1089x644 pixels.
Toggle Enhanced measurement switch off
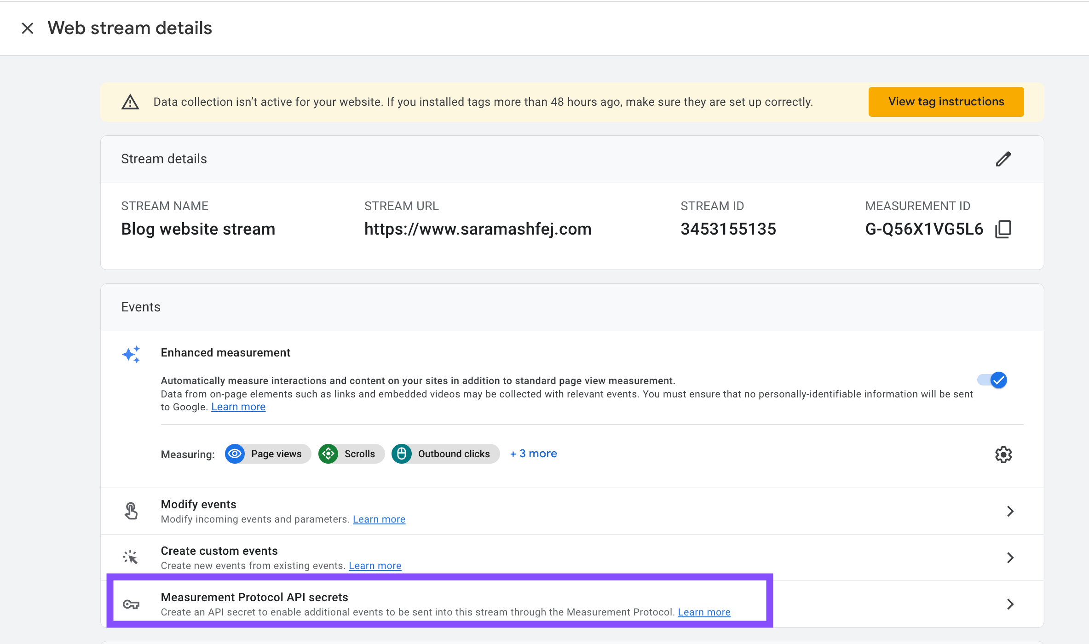click(x=992, y=380)
